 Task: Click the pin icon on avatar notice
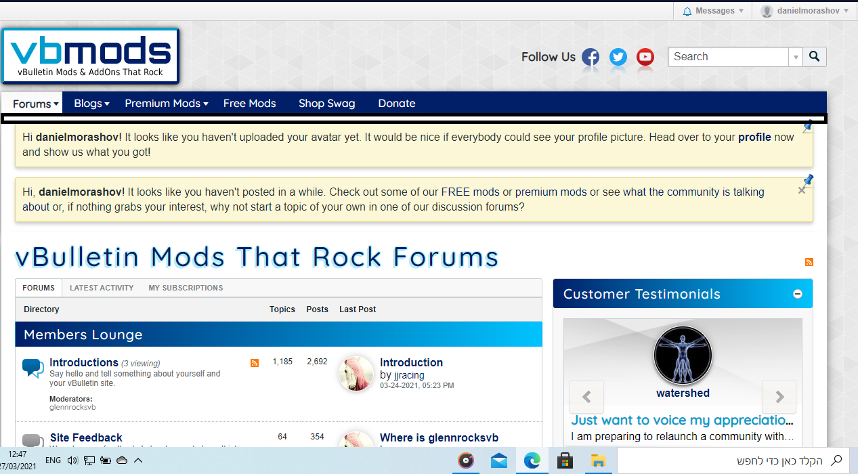(807, 126)
